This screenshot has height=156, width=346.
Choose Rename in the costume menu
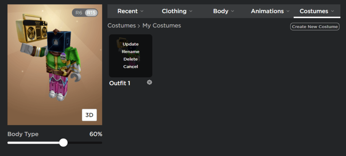(131, 52)
